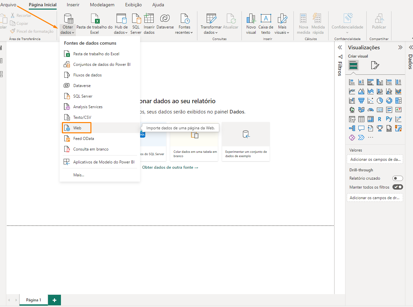Select the matrix visual
The image size is (413, 307).
pyautogui.click(x=371, y=119)
